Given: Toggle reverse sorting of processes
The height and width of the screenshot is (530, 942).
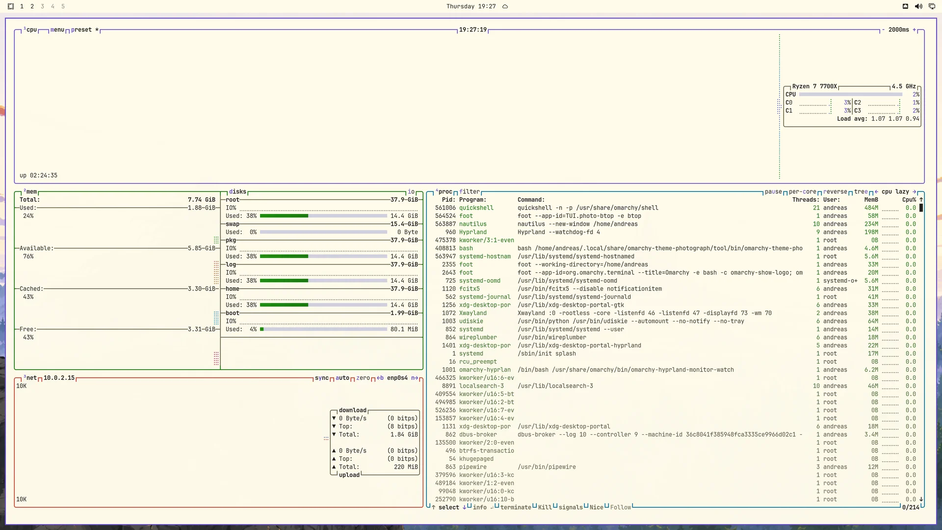Looking at the screenshot, I should [x=836, y=192].
